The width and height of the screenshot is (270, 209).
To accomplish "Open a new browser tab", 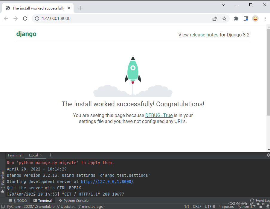I will [80, 8].
